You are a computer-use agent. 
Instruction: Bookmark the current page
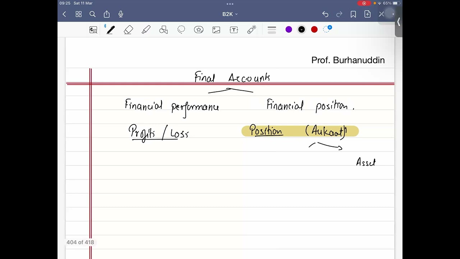[353, 14]
